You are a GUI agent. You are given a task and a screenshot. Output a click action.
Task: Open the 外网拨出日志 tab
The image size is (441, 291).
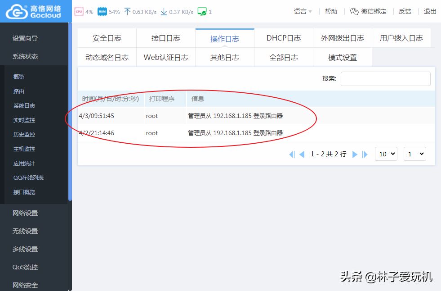(x=343, y=38)
